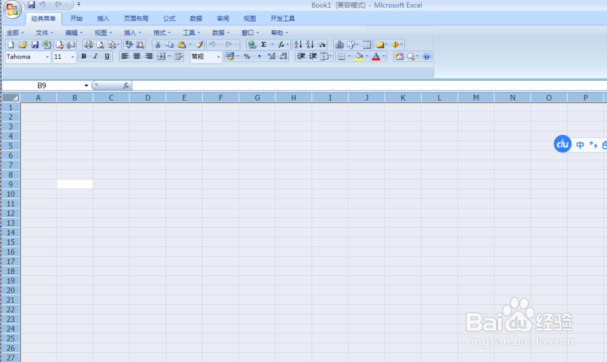Screen dimensions: 607x362
Task: Click Decrease Decimal icon
Action: click(x=283, y=56)
